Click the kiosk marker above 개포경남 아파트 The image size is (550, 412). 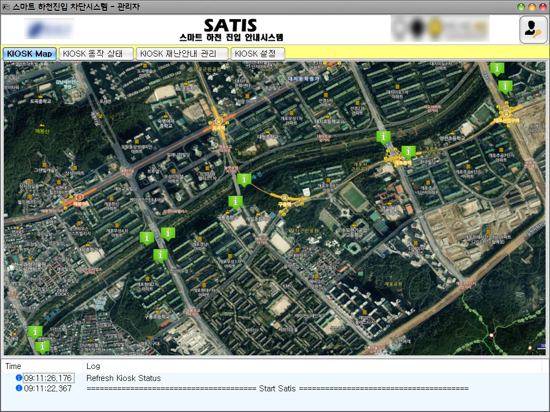(x=169, y=233)
